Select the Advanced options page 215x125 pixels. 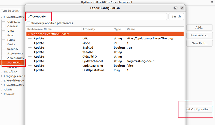[x=14, y=62]
